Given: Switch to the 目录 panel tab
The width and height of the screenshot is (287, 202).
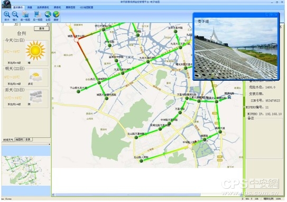Looking at the screenshot, I should [28, 139].
